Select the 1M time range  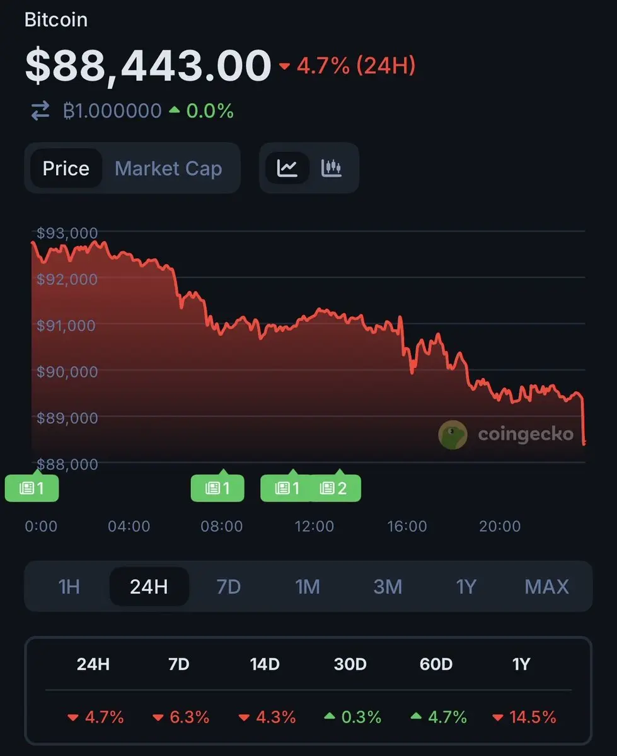click(308, 587)
